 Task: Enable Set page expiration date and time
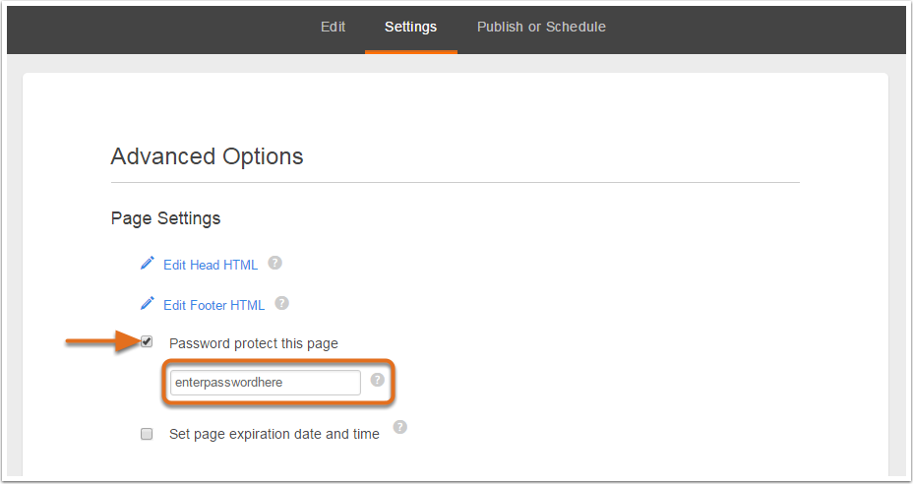[x=147, y=434]
